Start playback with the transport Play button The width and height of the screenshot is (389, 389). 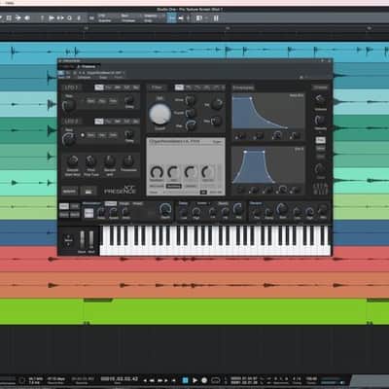(x=194, y=380)
